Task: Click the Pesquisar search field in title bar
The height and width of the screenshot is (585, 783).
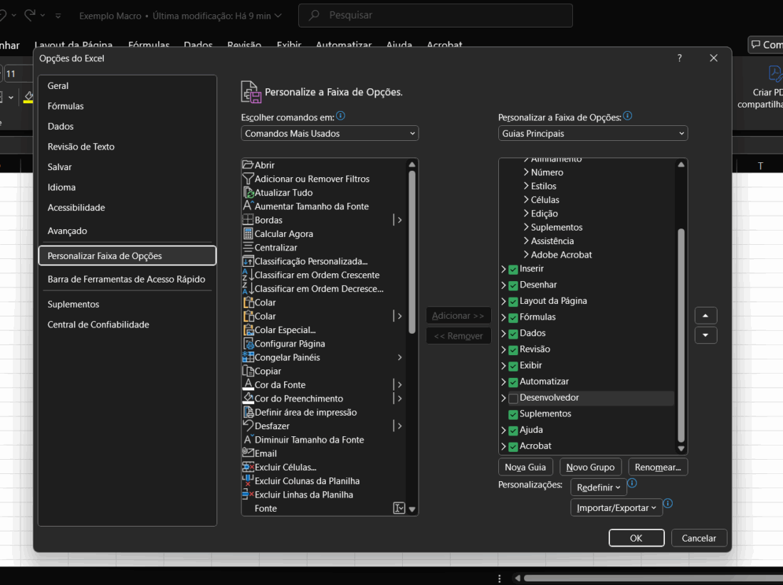Action: click(435, 15)
